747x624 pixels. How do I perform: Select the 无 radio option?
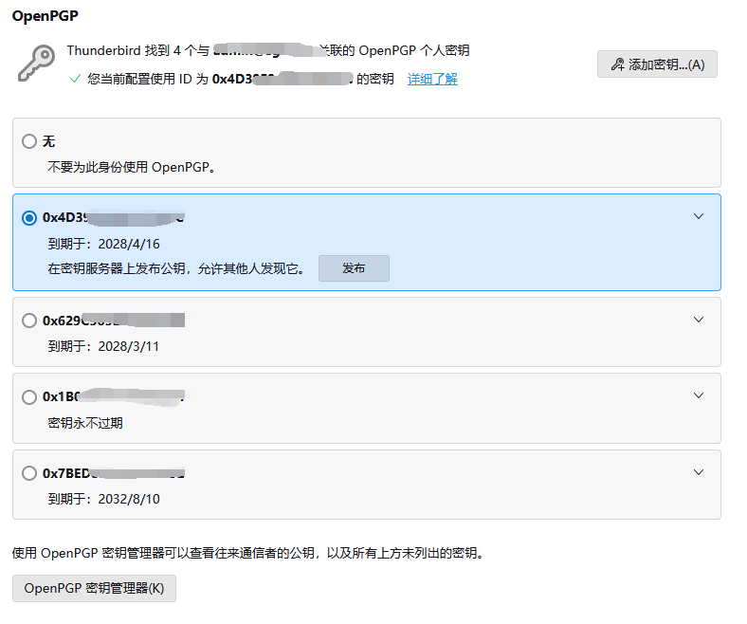(29, 141)
